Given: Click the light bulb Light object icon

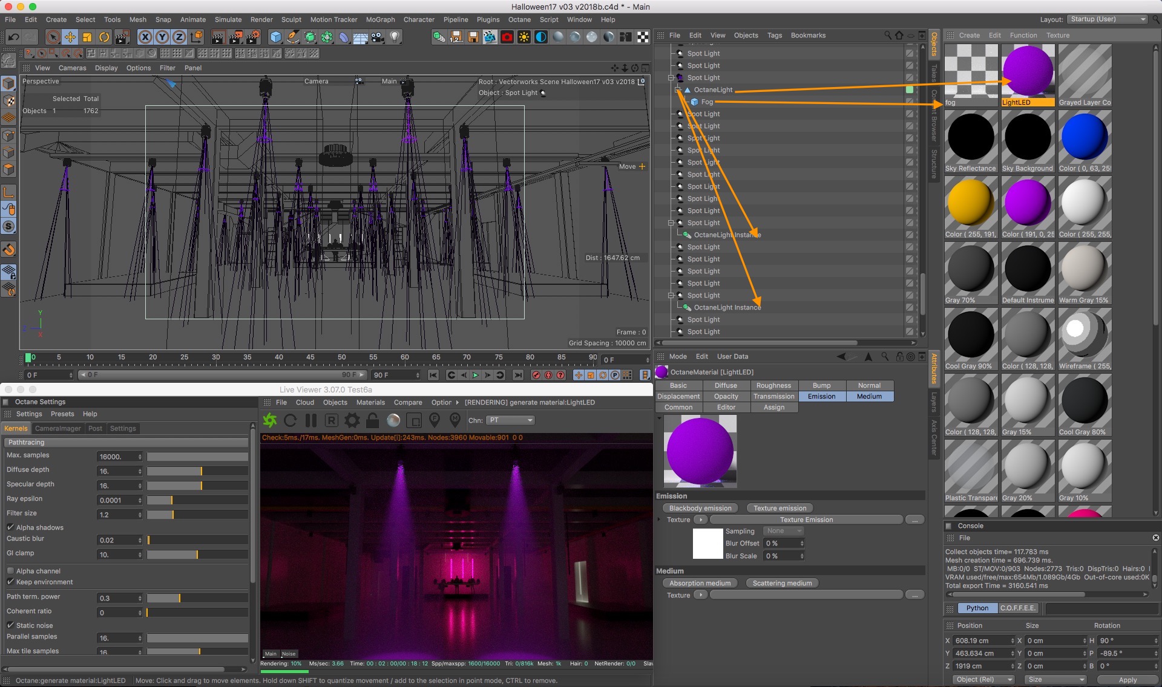Looking at the screenshot, I should point(395,37).
